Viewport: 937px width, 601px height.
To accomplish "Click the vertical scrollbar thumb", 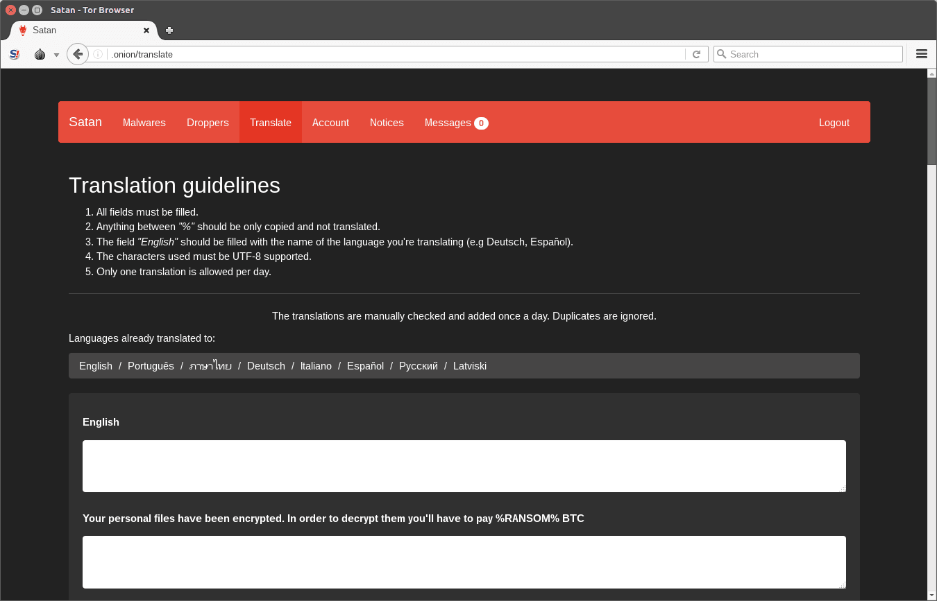I will pos(931,121).
